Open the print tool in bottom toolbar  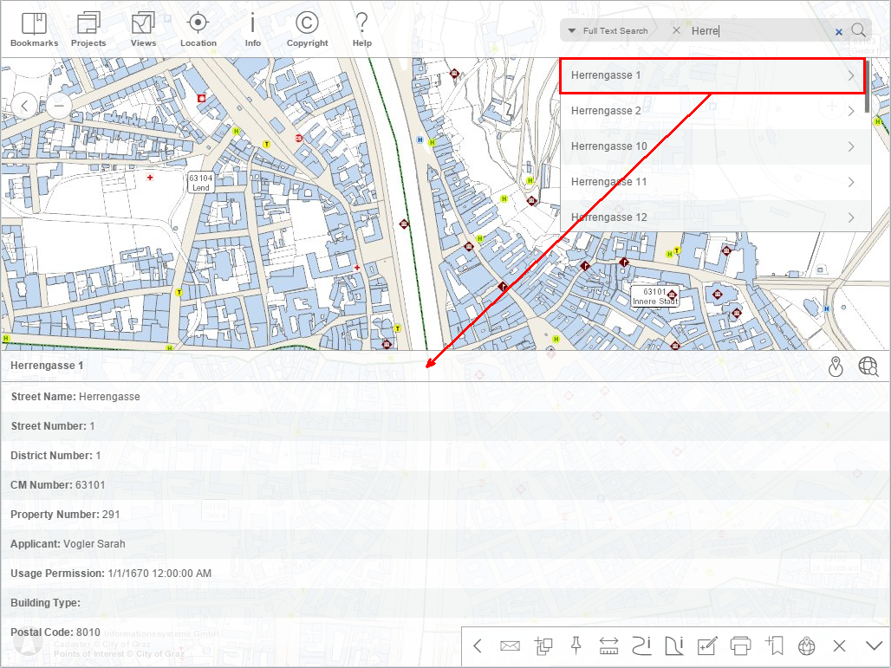(740, 645)
